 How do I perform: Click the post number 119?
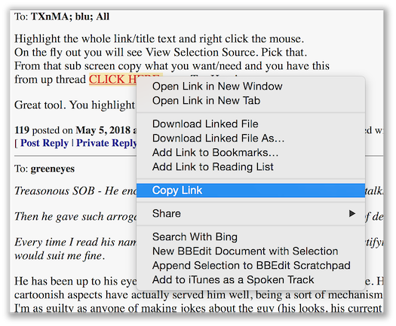coord(22,130)
